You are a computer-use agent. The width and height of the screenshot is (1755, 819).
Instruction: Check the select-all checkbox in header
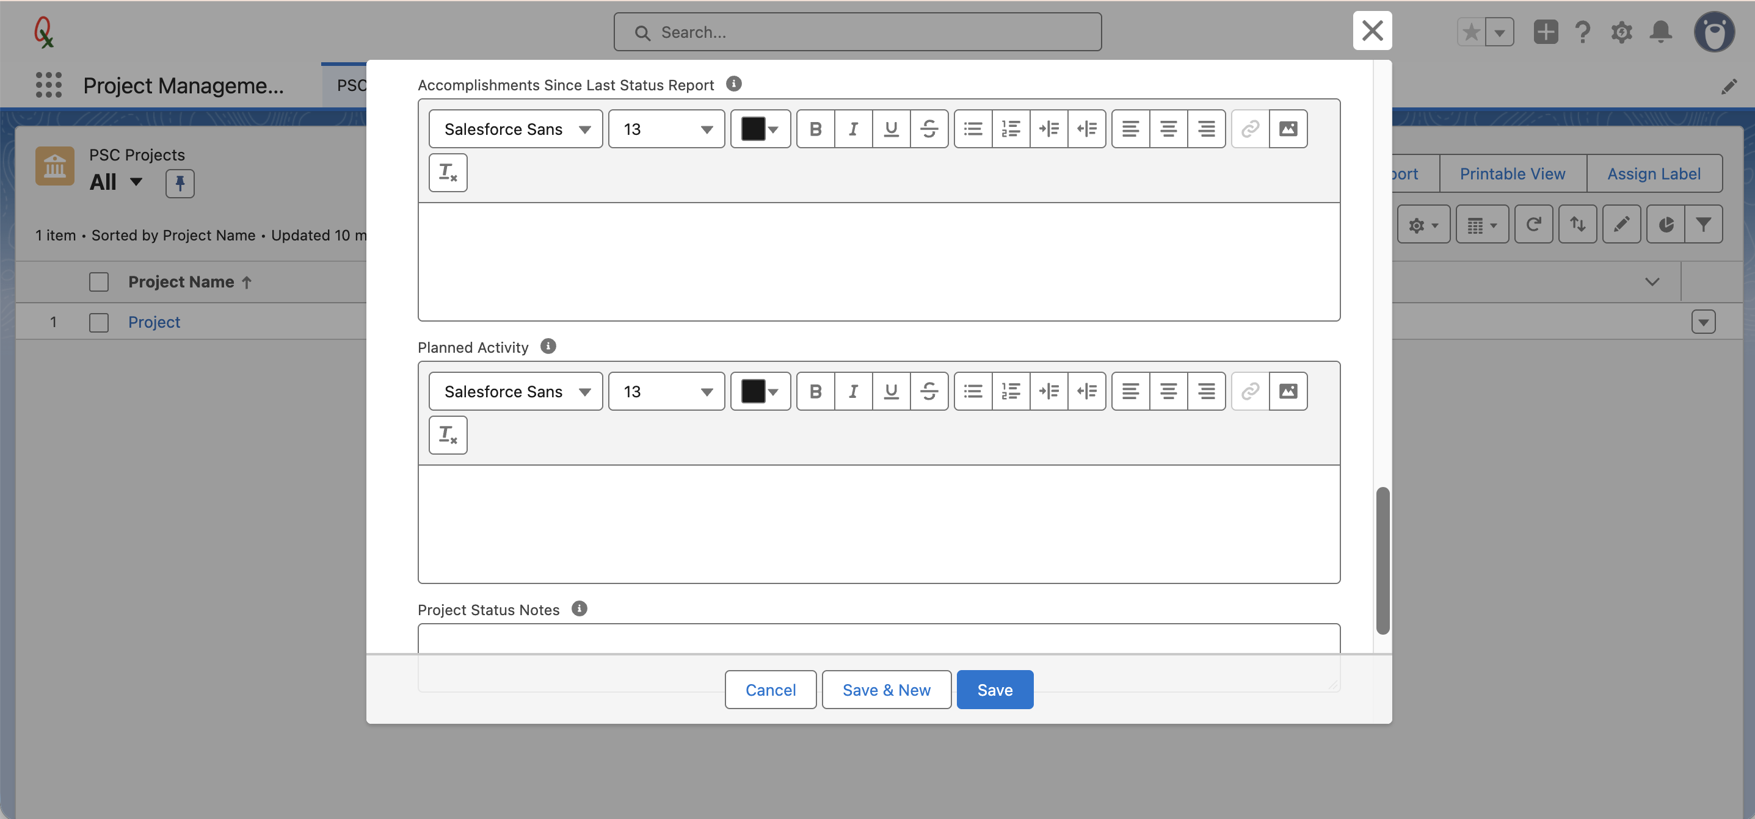[x=99, y=282]
